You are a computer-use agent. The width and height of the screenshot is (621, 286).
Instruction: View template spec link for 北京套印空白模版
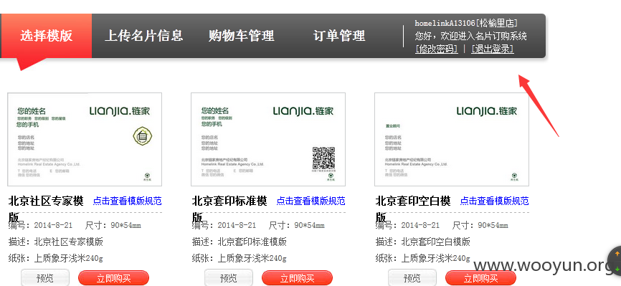[x=494, y=201]
